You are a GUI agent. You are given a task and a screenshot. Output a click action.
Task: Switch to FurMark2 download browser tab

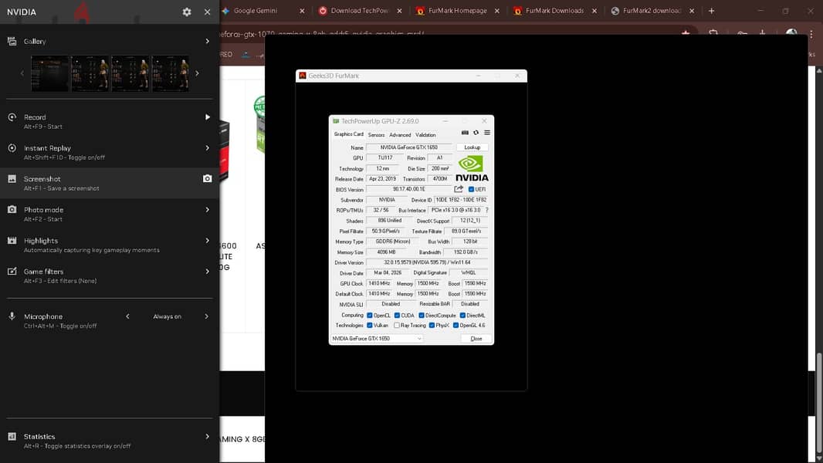pos(652,11)
